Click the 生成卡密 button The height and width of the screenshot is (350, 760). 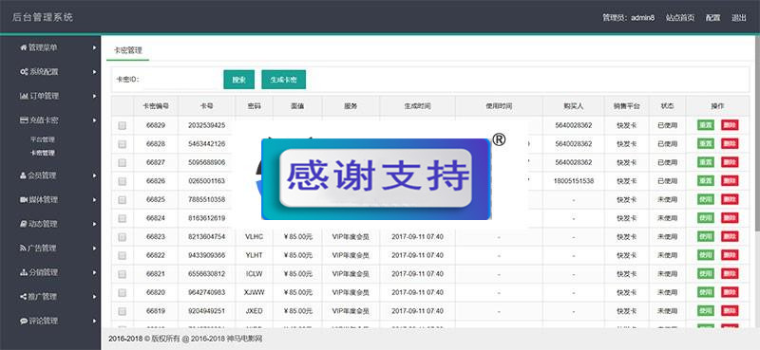(283, 80)
